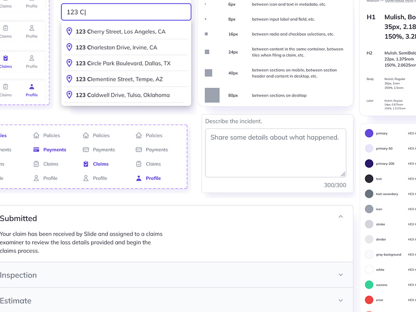Click the pin icon beside 123 Caldwell Drive
The height and width of the screenshot is (312, 416).
[x=69, y=95]
